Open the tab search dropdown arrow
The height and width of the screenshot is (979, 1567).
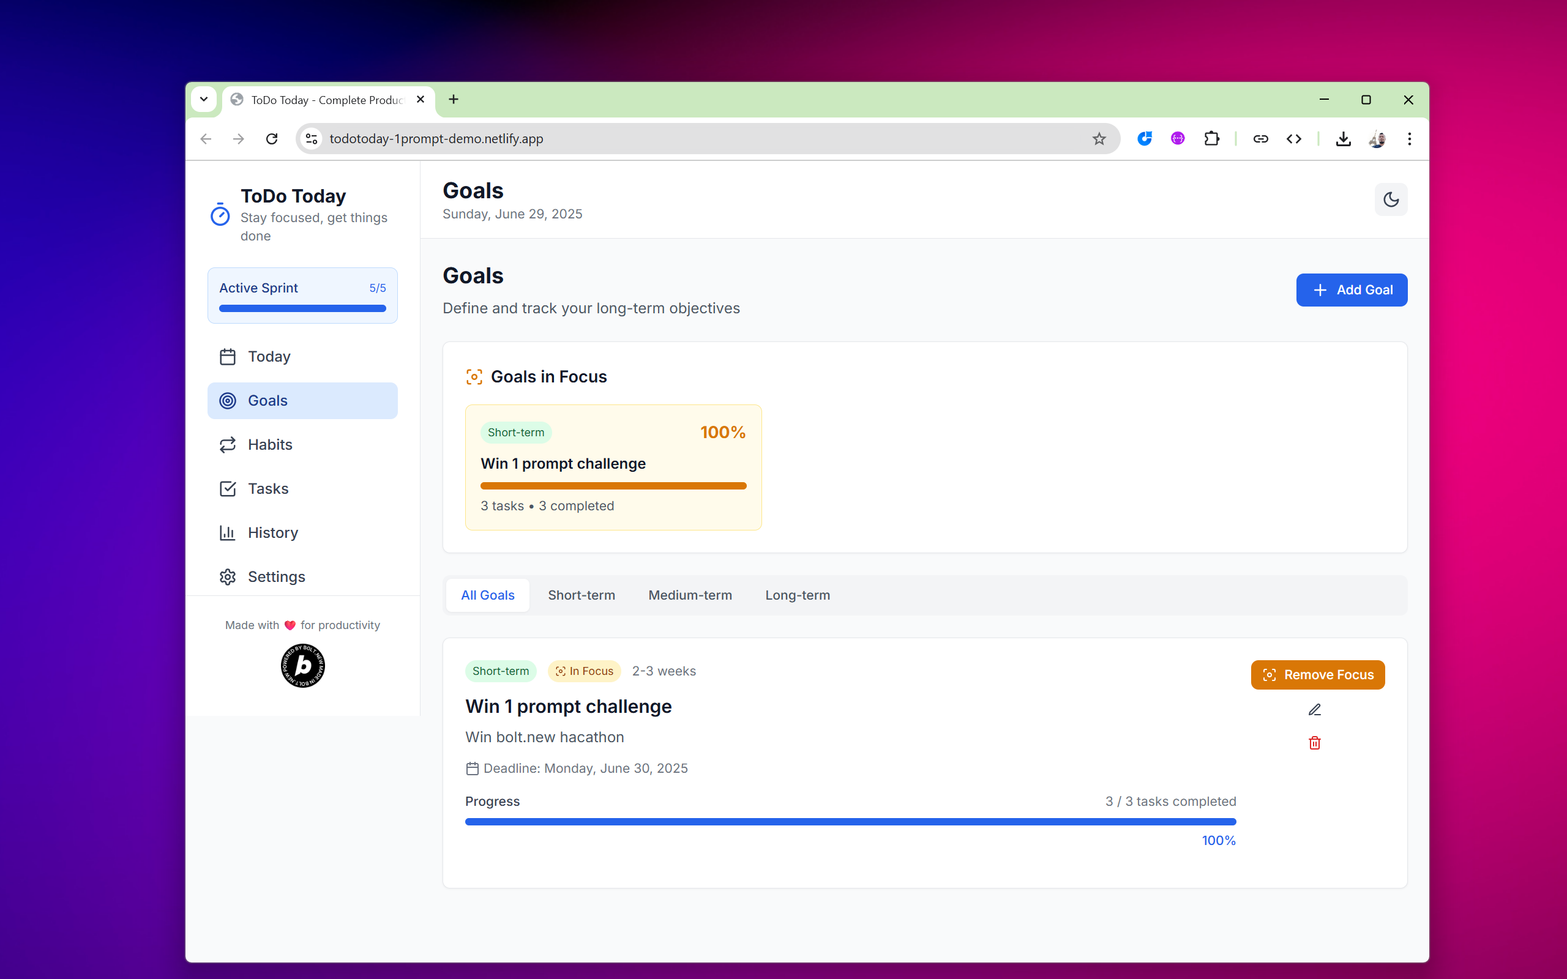(204, 99)
